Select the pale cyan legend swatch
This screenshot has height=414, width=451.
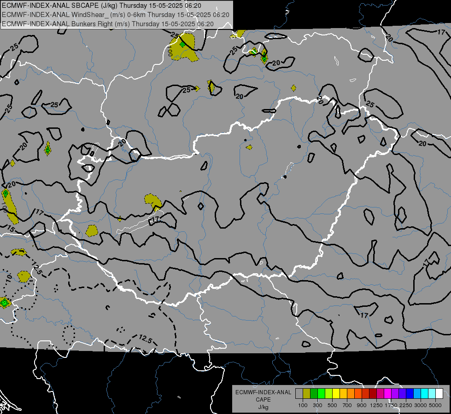tap(432, 393)
